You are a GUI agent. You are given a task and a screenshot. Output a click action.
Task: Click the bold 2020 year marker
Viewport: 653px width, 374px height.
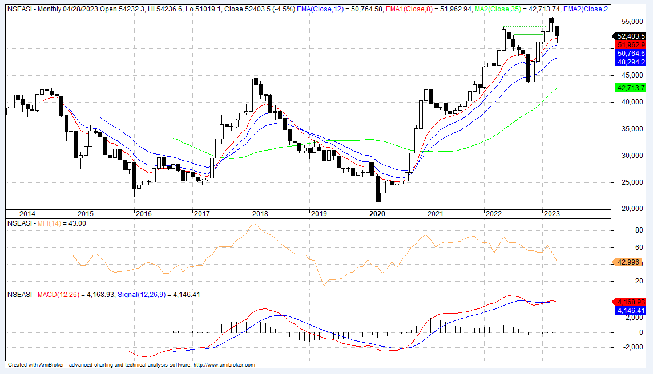click(377, 214)
